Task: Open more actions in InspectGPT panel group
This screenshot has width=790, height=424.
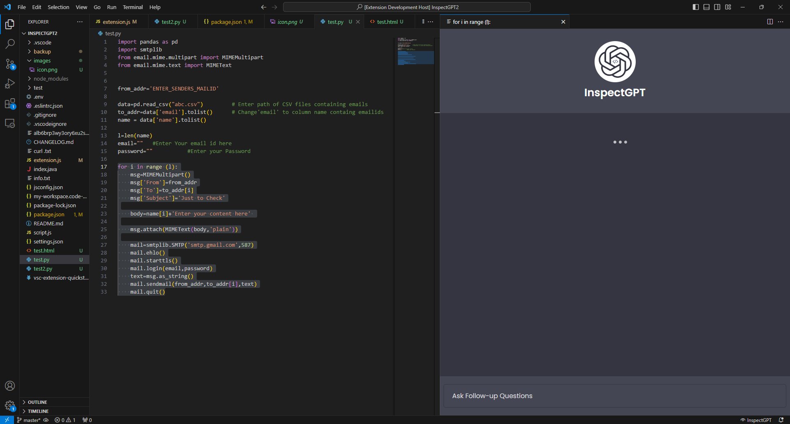Action: point(781,22)
